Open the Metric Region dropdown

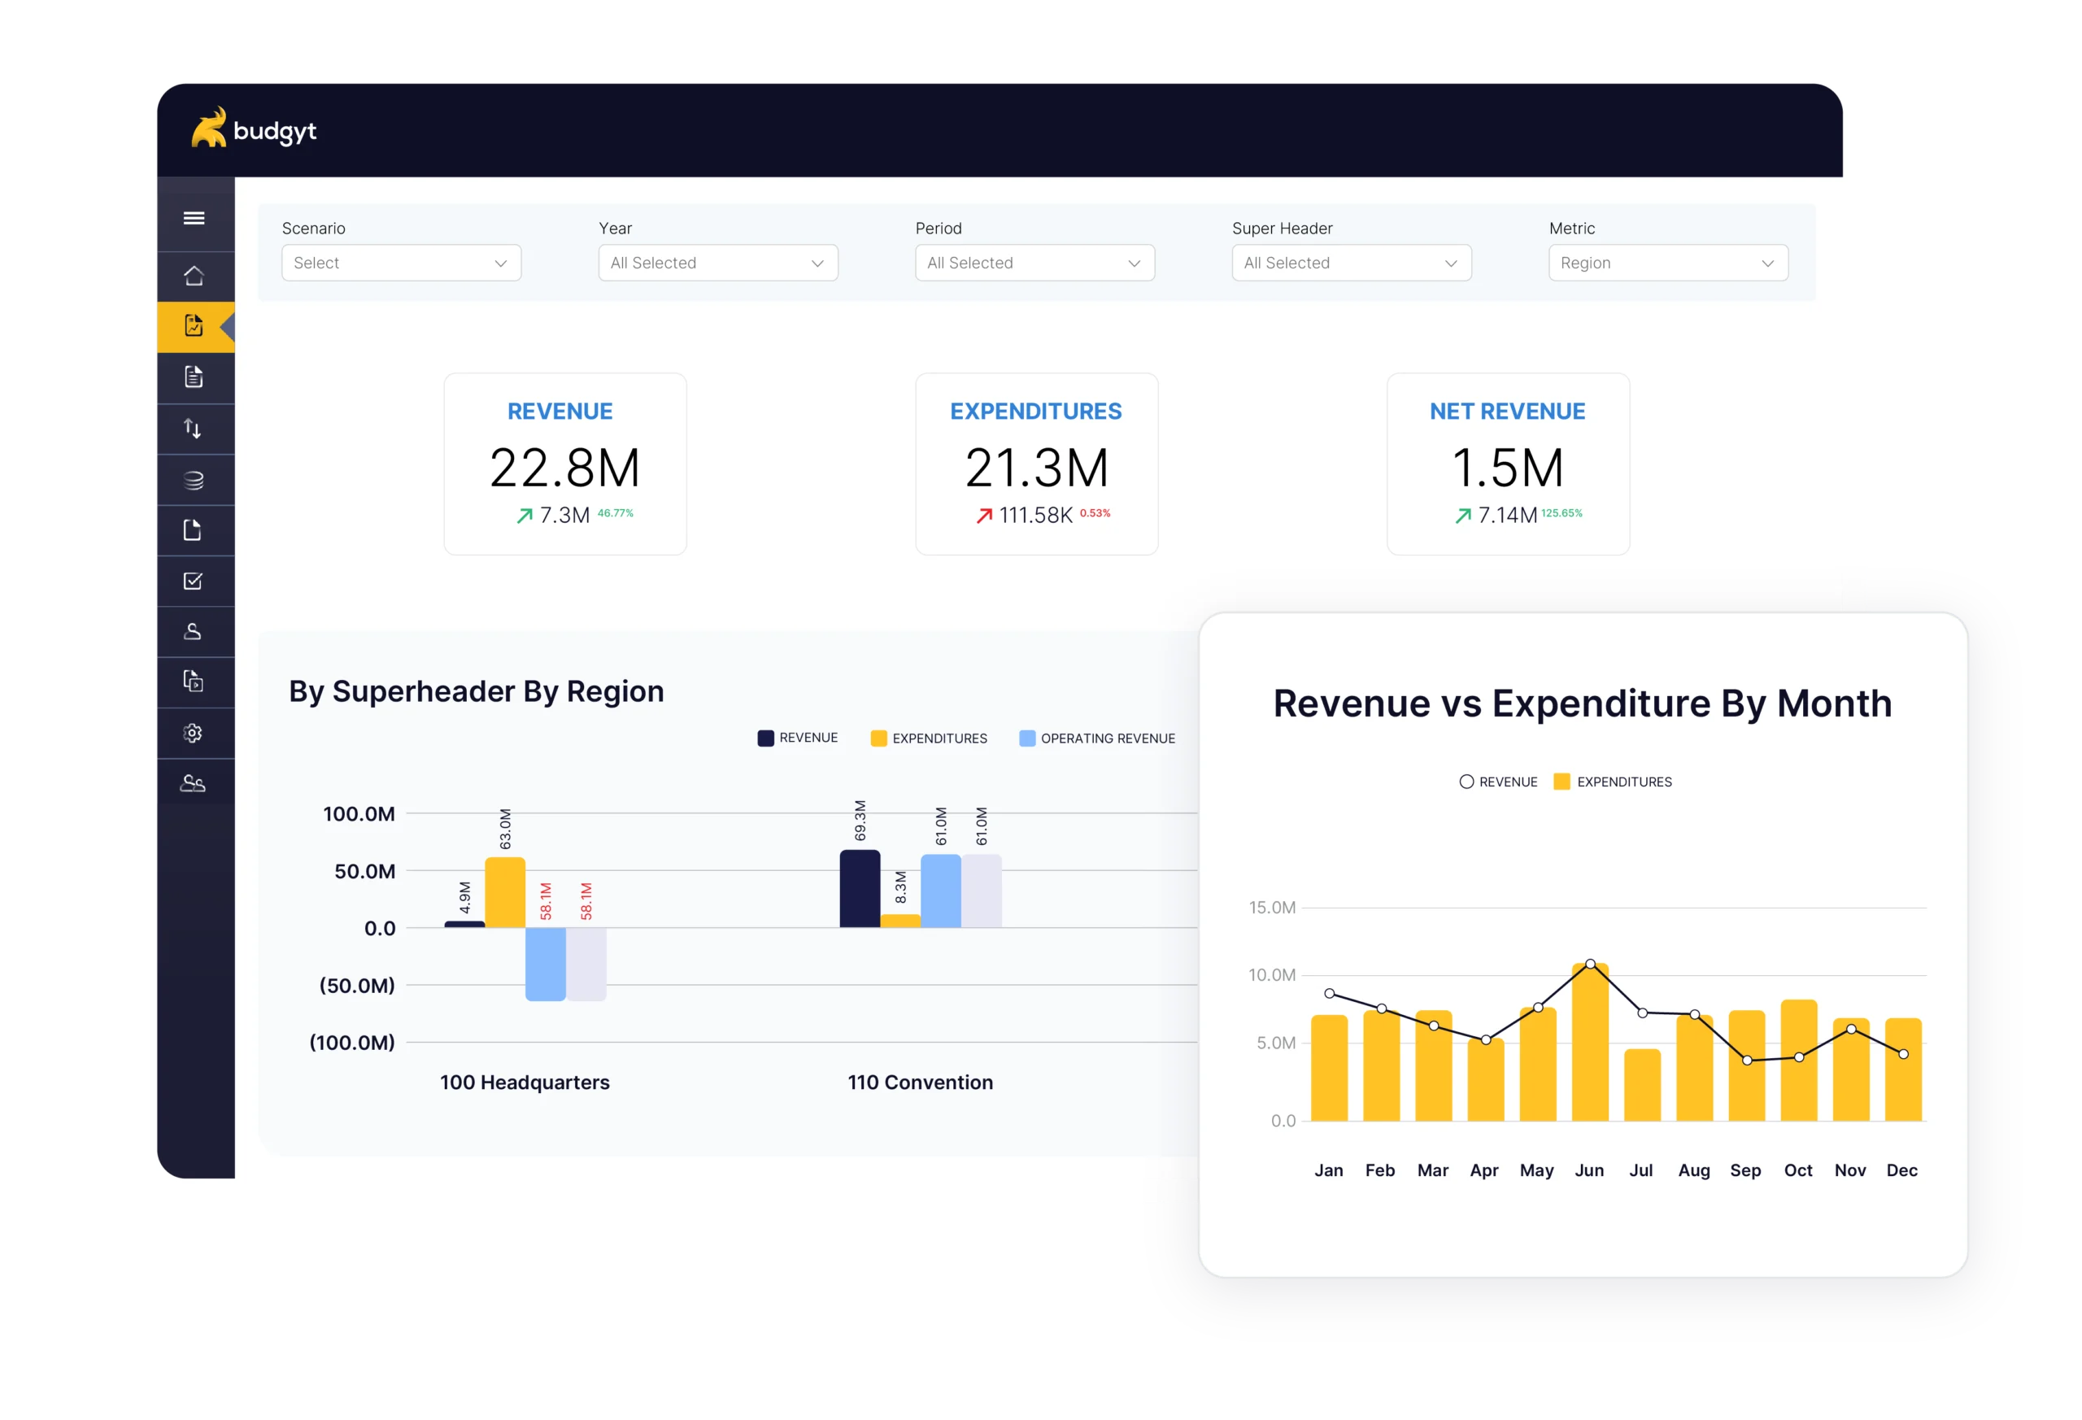pyautogui.click(x=1667, y=263)
